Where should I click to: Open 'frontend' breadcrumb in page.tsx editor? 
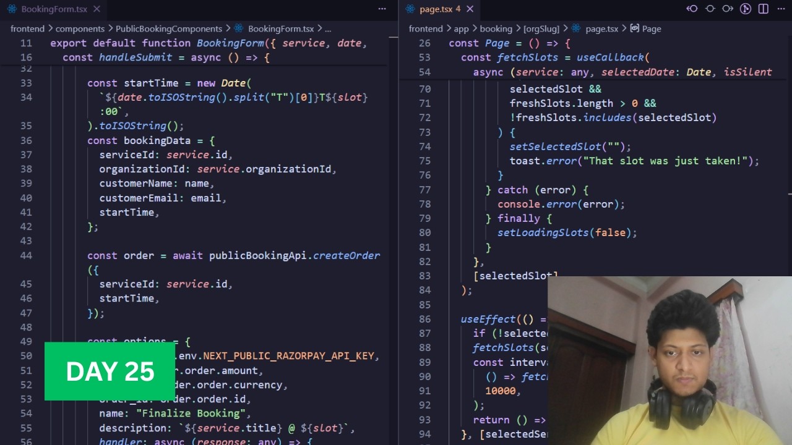click(x=426, y=28)
